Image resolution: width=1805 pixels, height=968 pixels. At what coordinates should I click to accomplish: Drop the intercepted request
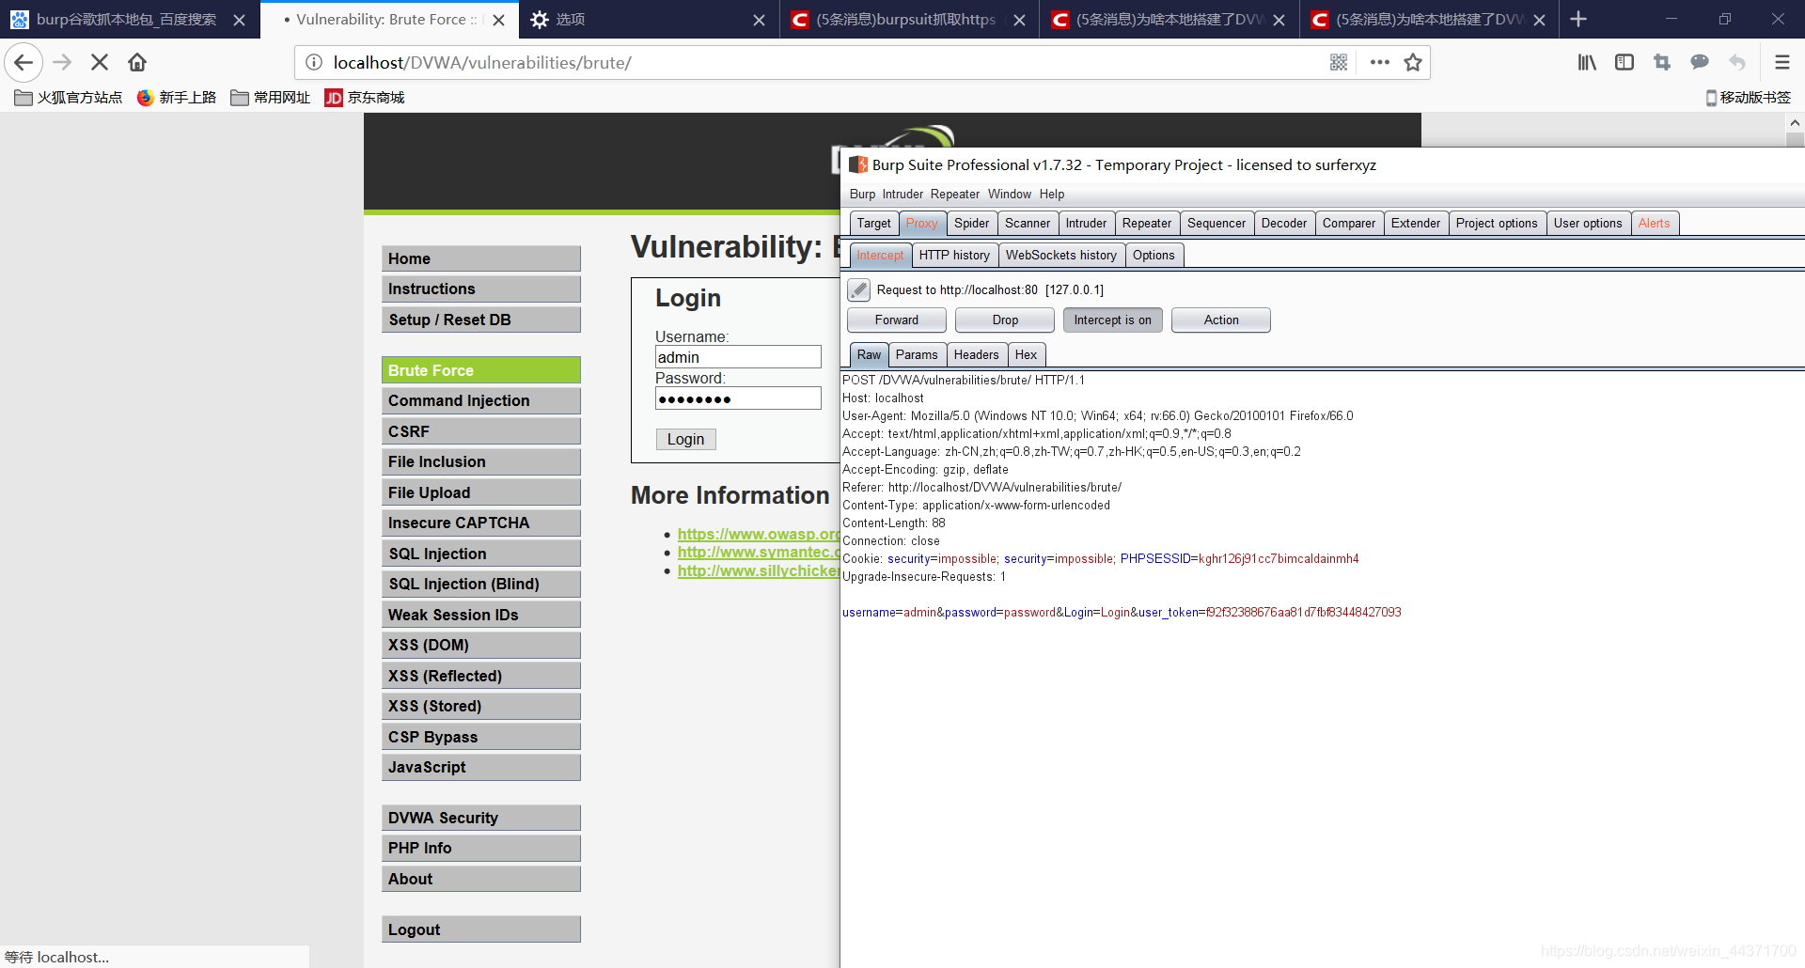pyautogui.click(x=1004, y=320)
